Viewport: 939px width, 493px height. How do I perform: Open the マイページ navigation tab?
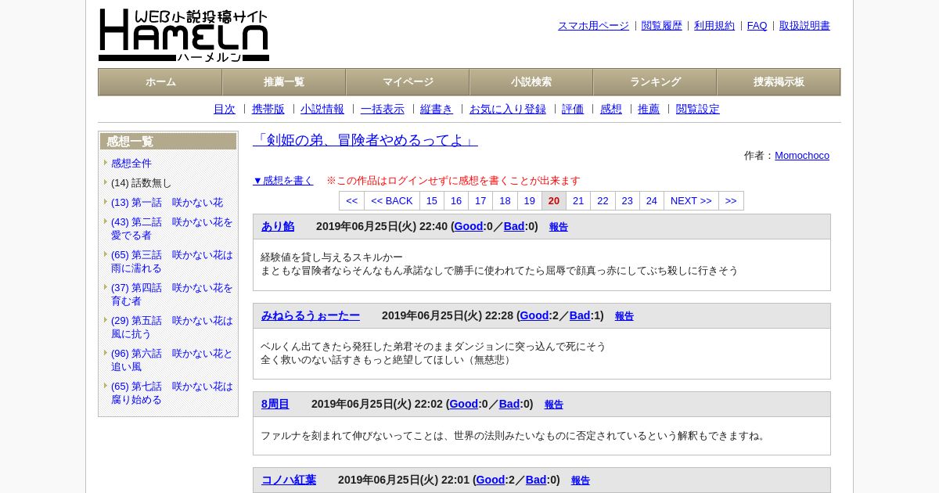pos(408,82)
